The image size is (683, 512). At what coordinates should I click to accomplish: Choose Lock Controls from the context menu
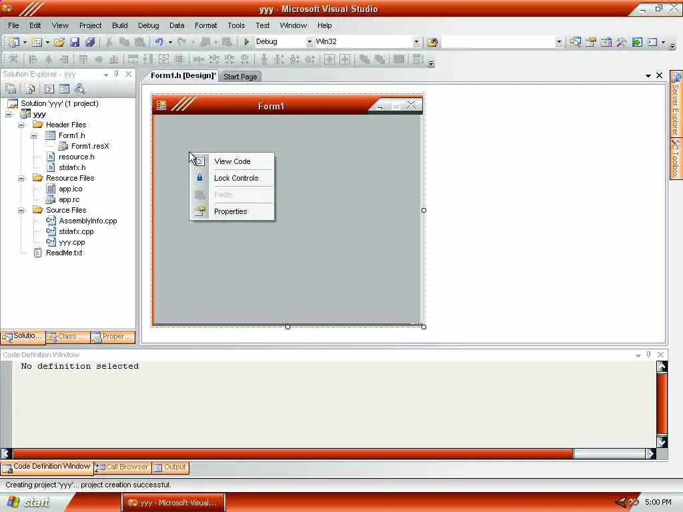pyautogui.click(x=232, y=178)
